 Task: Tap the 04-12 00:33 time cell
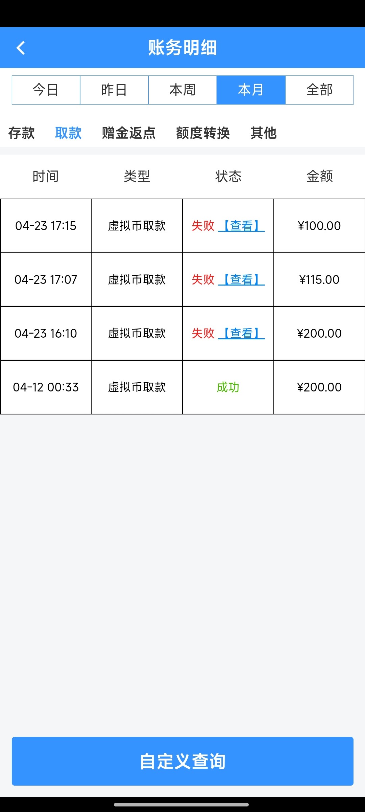[x=46, y=387]
